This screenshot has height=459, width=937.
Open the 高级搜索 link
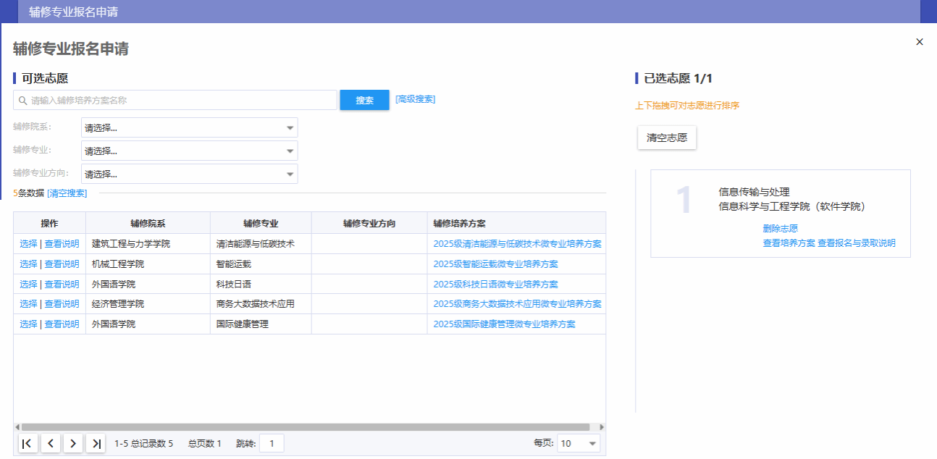pyautogui.click(x=415, y=99)
